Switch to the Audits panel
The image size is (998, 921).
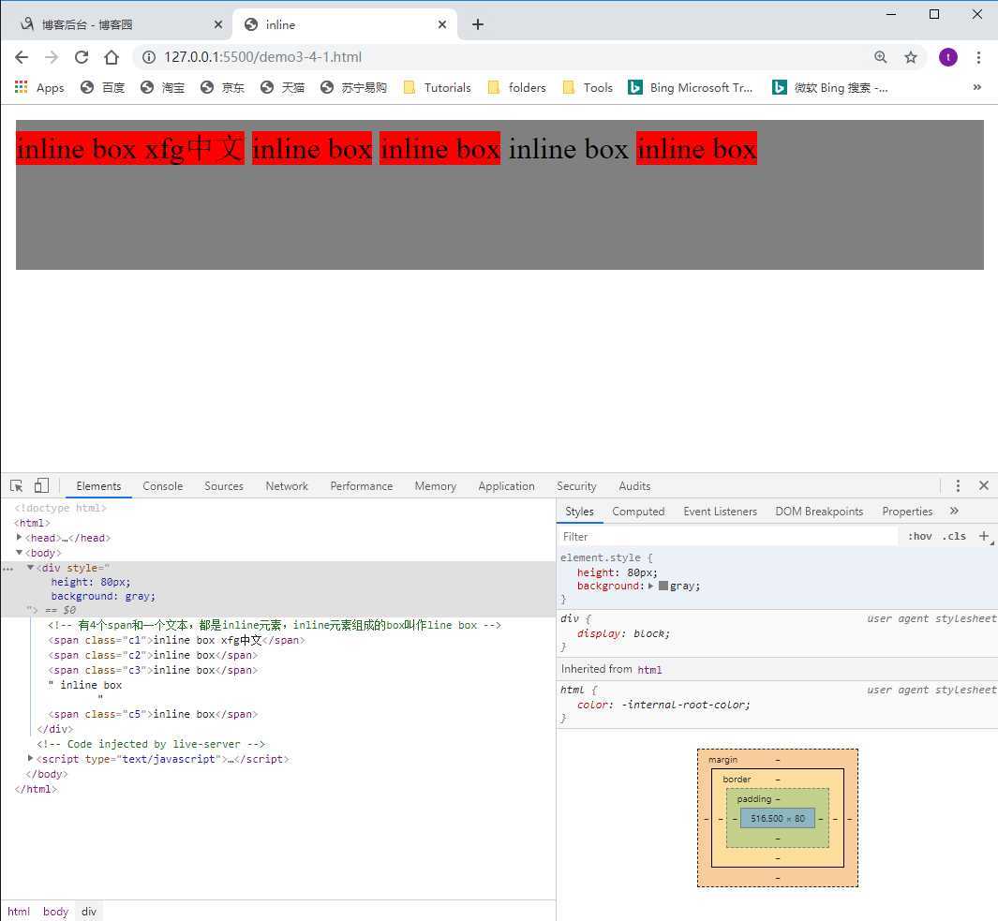(x=634, y=486)
